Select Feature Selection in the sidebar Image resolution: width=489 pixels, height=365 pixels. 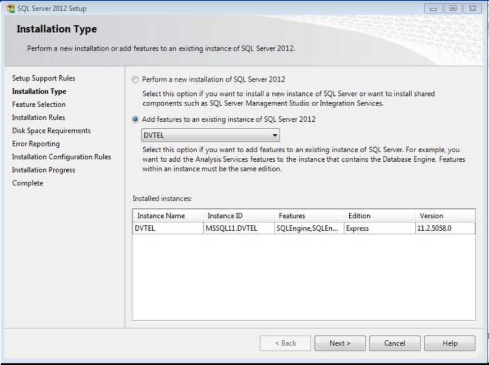39,104
